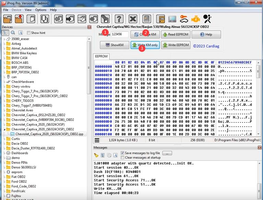Viewport: 263px width, 200px height.
Task: Click the letter A font icon in Devices panel
Action: click(21, 33)
